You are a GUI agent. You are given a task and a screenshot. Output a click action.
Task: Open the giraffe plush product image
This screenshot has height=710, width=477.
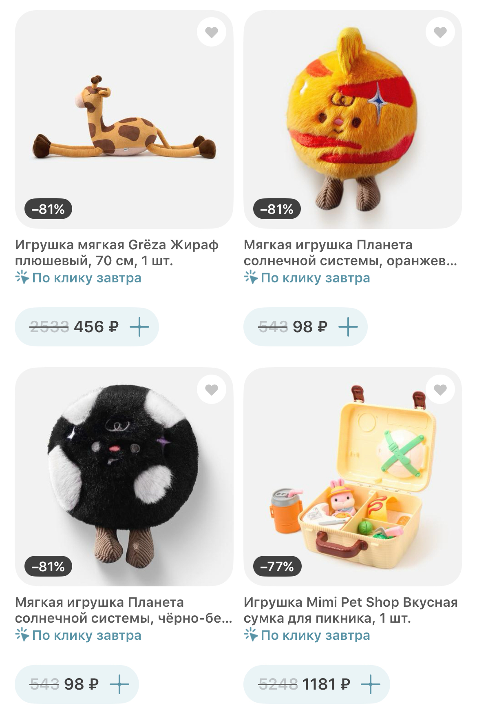124,119
